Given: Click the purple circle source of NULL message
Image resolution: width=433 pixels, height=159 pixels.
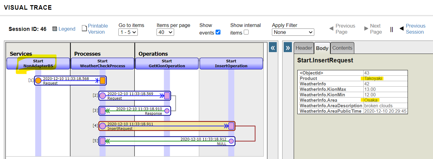Looking at the screenshot, I should 231,141.
